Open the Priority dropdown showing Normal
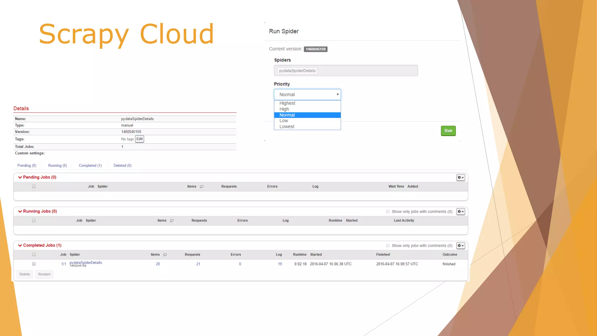The width and height of the screenshot is (597, 336). click(x=307, y=94)
